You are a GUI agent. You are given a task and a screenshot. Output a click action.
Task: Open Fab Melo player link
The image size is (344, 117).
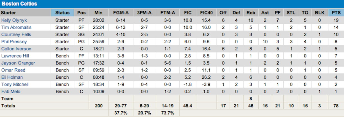pos(11,92)
